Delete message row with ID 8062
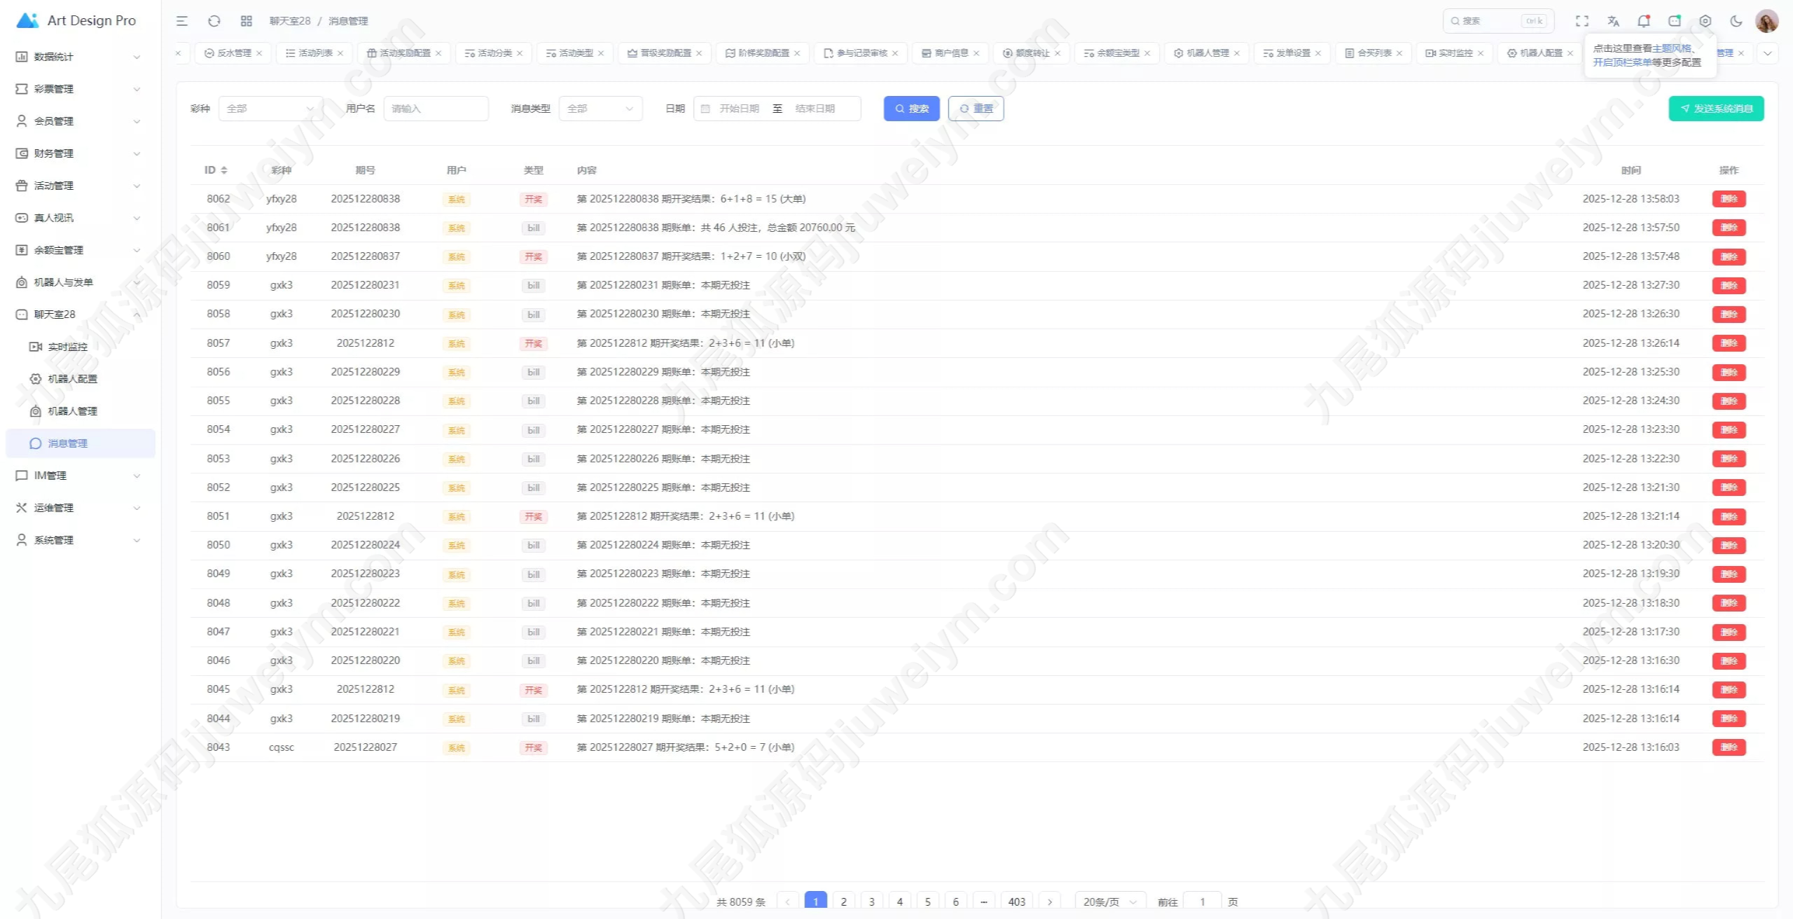 tap(1729, 199)
